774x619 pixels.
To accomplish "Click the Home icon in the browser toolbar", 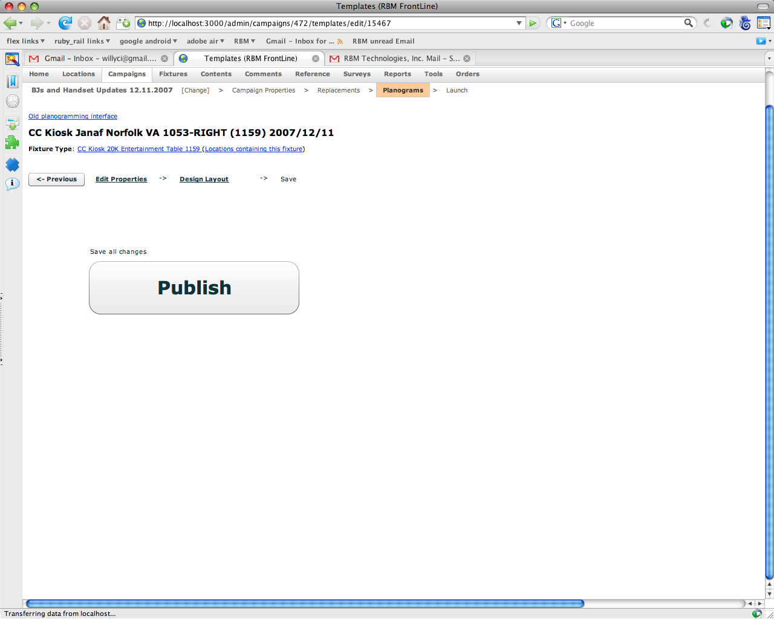I will coord(103,23).
